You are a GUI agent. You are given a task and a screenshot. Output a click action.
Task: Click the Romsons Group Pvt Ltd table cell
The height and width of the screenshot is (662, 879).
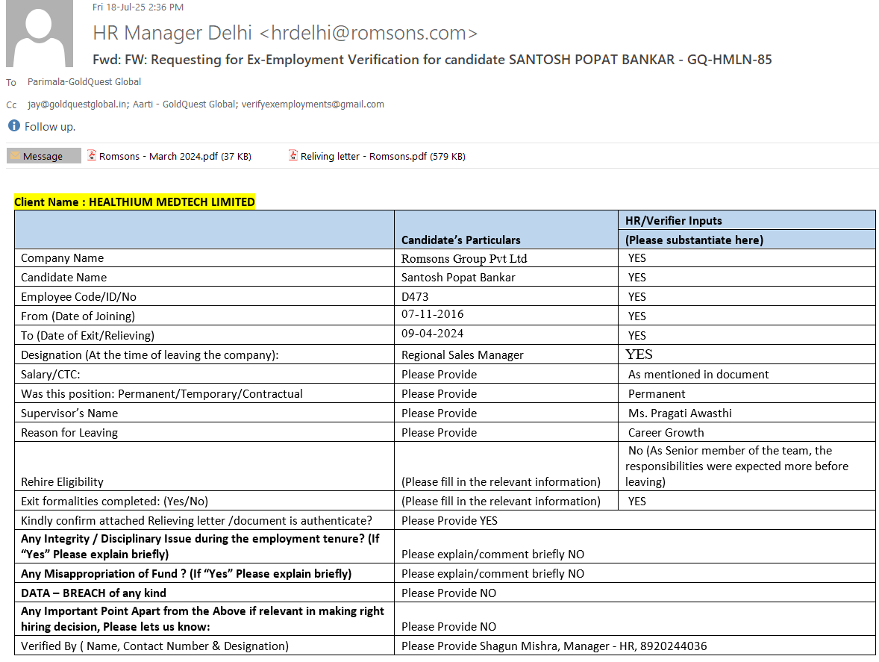(464, 258)
